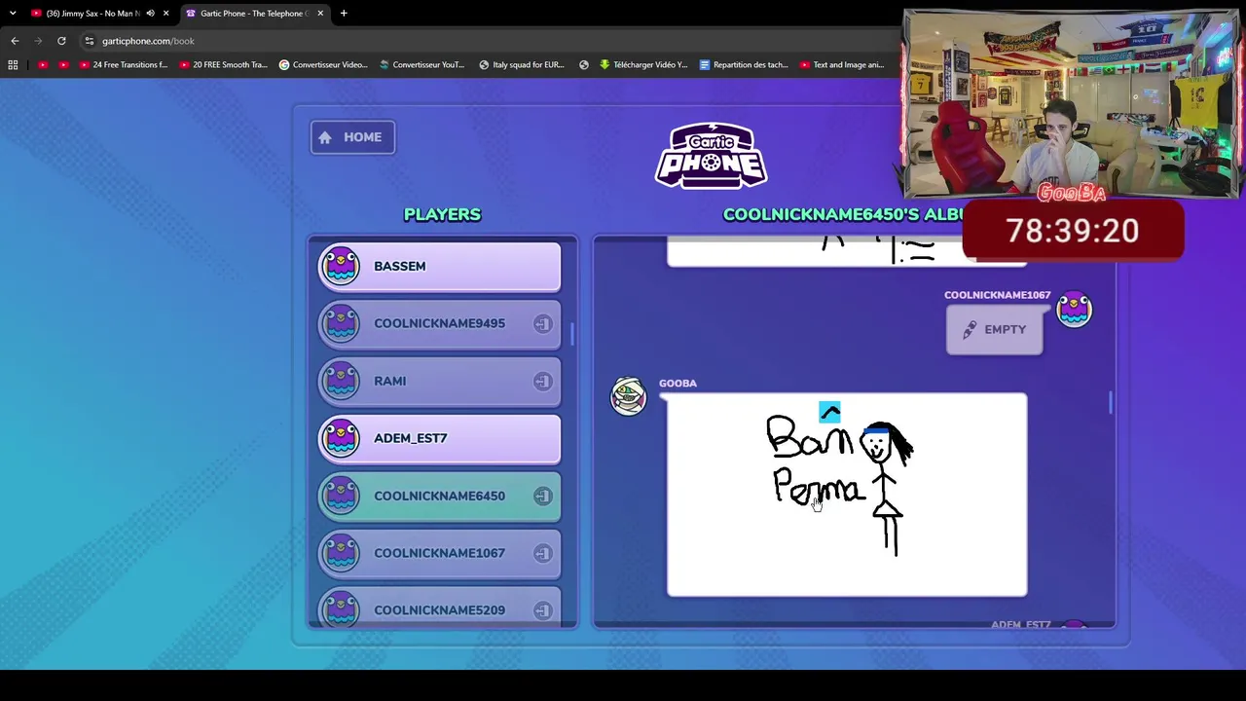The height and width of the screenshot is (701, 1246).
Task: Click GOOBA's mummy avatar in the album
Action: click(628, 396)
